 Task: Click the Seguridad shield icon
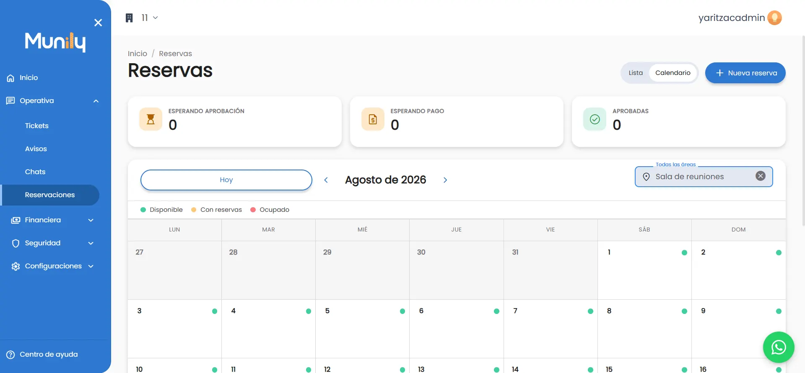point(16,243)
